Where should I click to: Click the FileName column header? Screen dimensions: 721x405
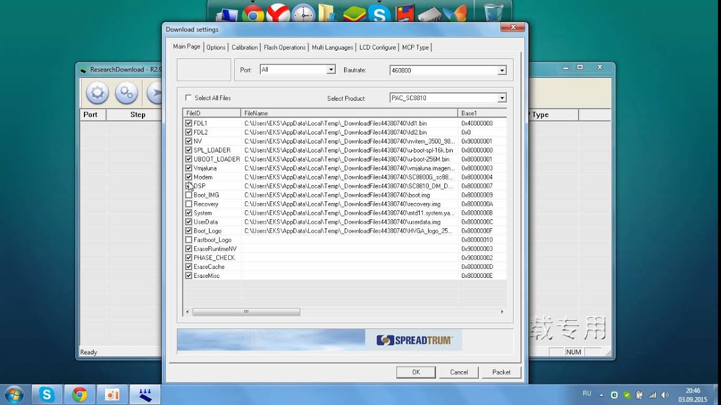tap(349, 113)
